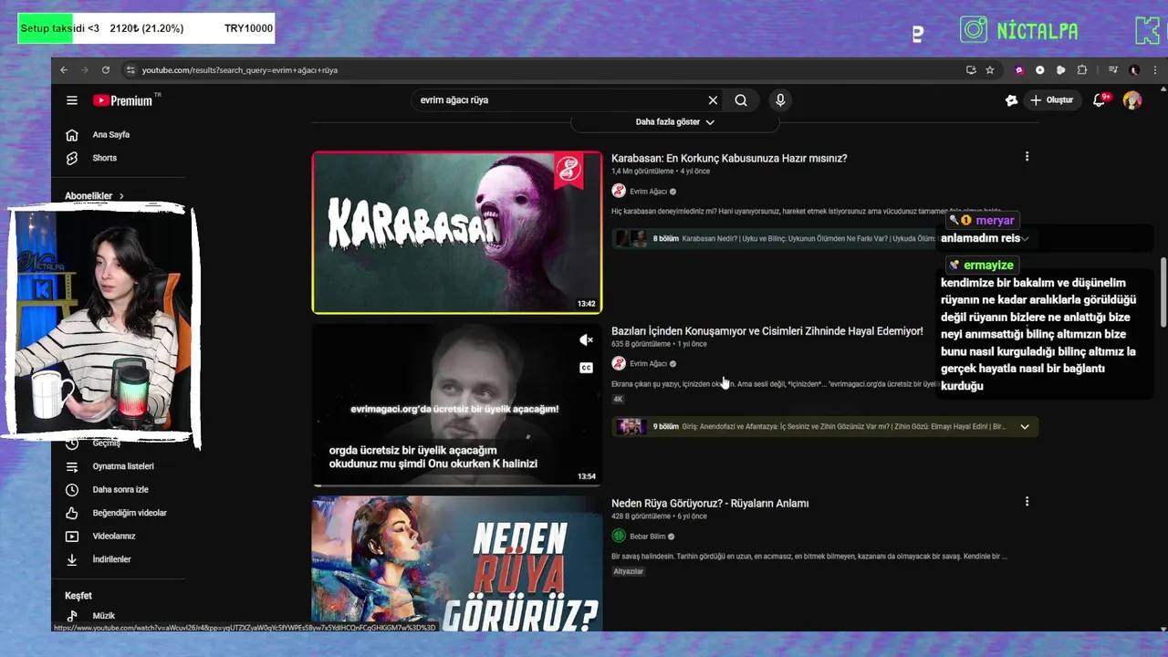Open more options for the Karabasan video
The height and width of the screenshot is (657, 1168).
tap(1027, 157)
